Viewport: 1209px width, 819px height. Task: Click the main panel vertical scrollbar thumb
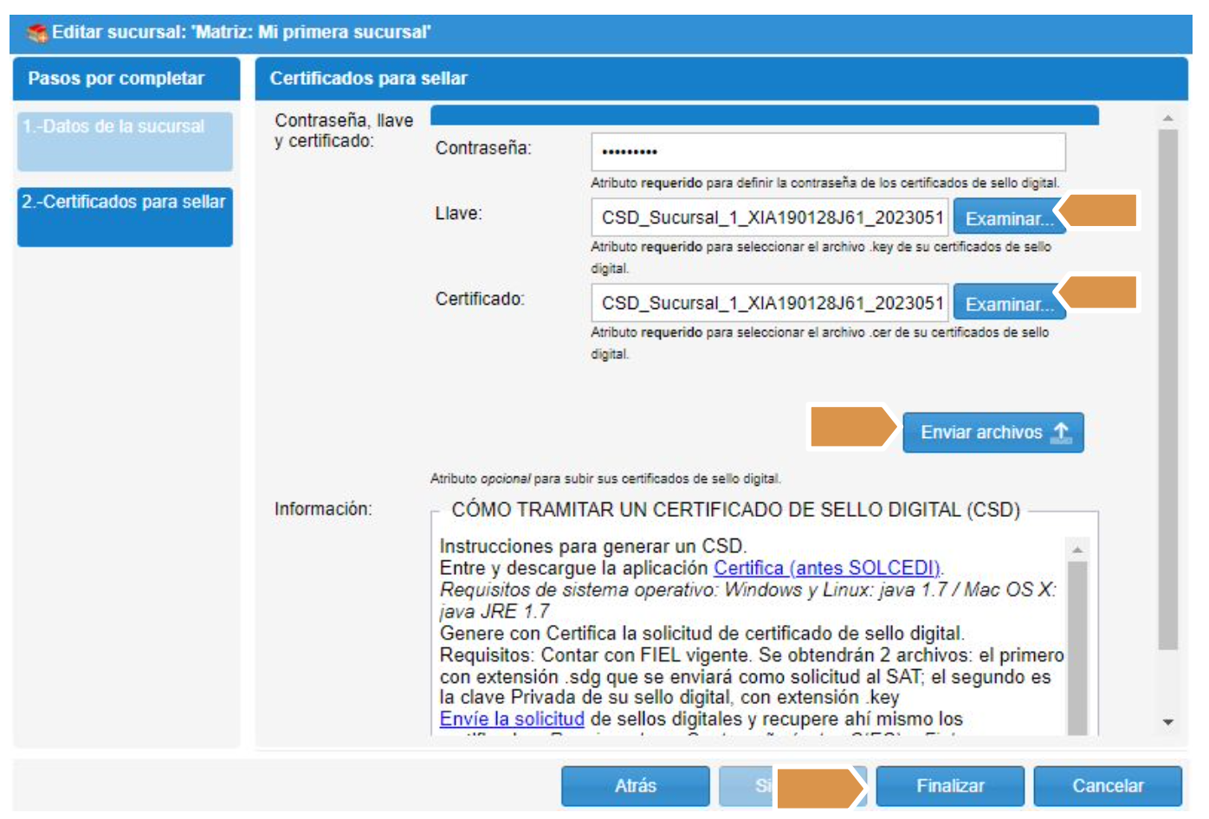[x=1167, y=390]
